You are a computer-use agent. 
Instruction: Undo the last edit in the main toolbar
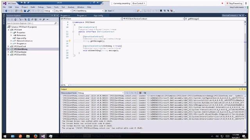point(33,11)
